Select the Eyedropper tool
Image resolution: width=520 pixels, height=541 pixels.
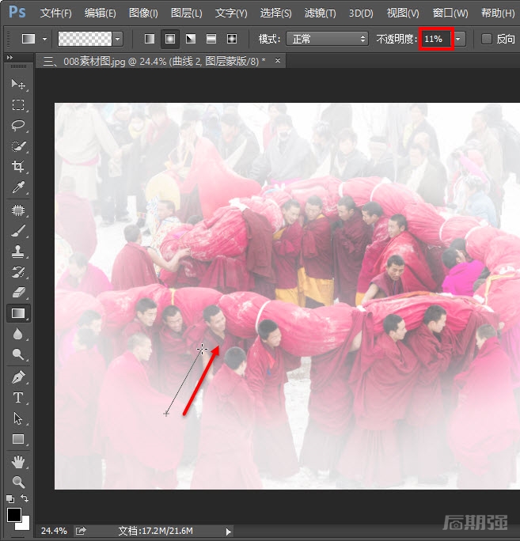[18, 187]
